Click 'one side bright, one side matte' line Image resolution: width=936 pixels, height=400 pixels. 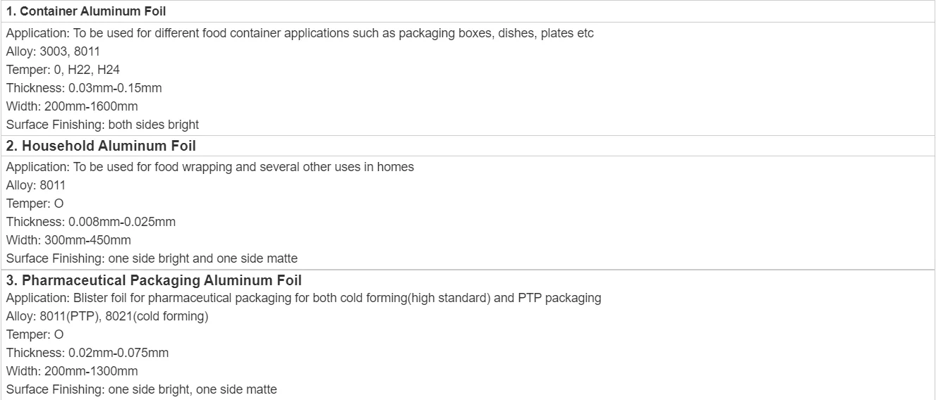[x=142, y=389]
